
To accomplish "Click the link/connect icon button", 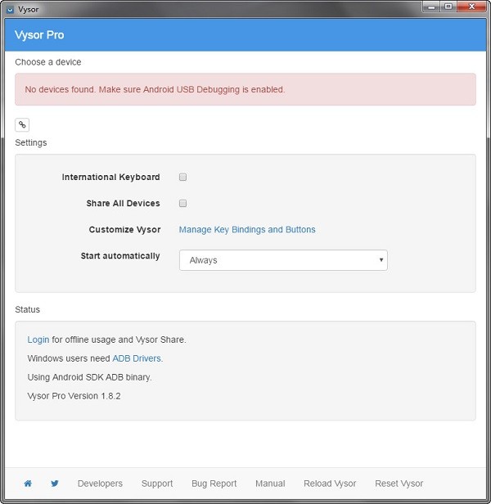I will (22, 124).
